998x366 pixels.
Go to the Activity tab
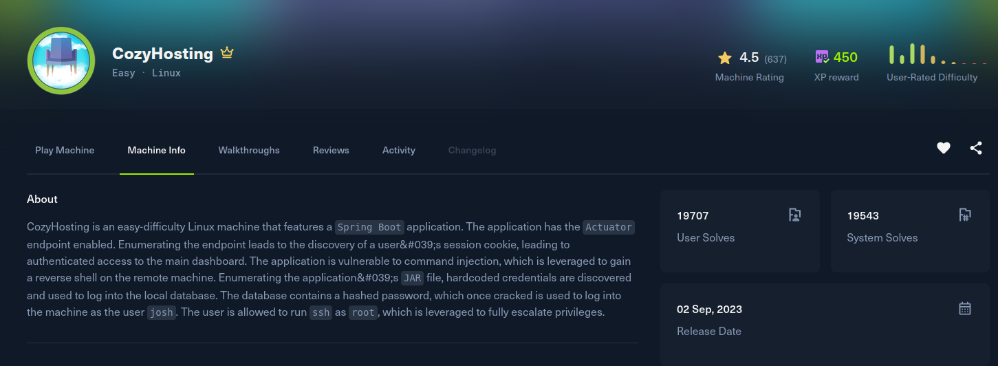pos(399,150)
